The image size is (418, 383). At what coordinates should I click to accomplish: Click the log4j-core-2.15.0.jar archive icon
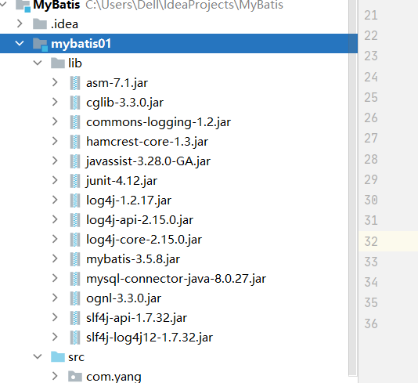coord(75,239)
